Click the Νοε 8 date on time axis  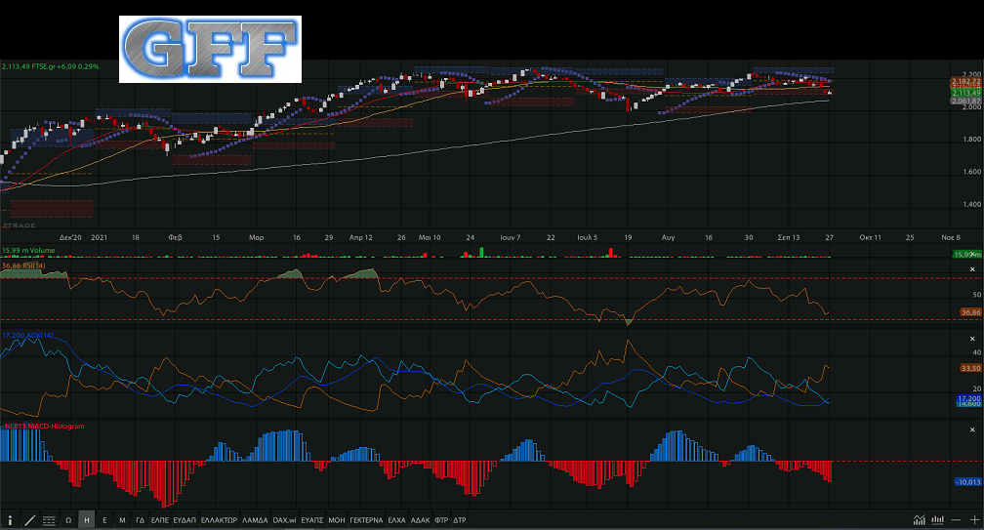click(x=950, y=238)
